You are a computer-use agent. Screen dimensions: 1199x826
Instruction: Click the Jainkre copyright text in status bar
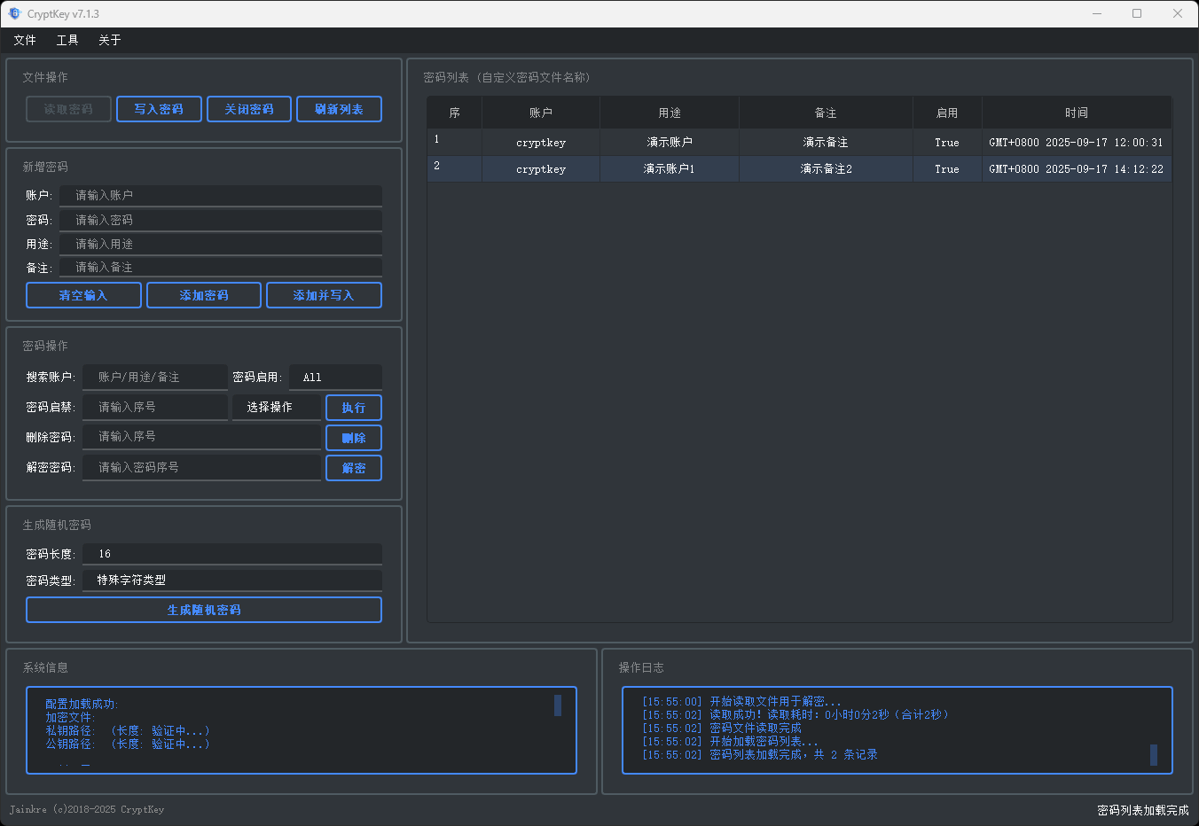pyautogui.click(x=87, y=809)
